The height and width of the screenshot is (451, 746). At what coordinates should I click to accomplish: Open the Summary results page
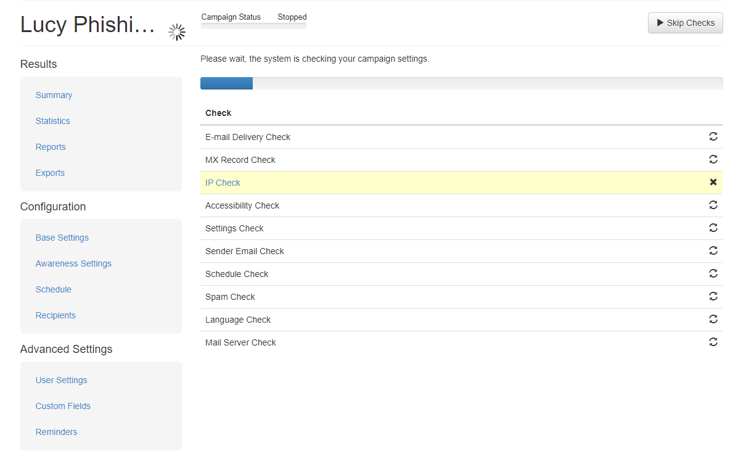54,95
